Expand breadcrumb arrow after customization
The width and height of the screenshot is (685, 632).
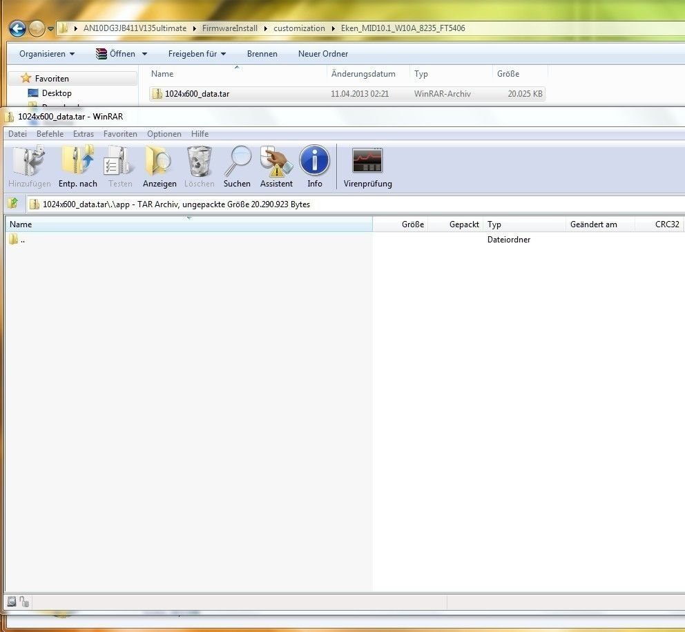click(x=334, y=29)
